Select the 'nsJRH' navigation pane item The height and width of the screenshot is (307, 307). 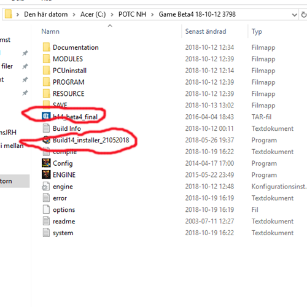(8, 132)
